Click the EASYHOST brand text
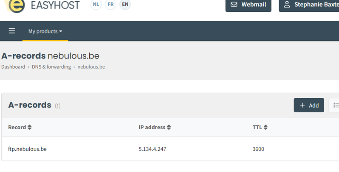This screenshot has width=339, height=172. coord(55,6)
